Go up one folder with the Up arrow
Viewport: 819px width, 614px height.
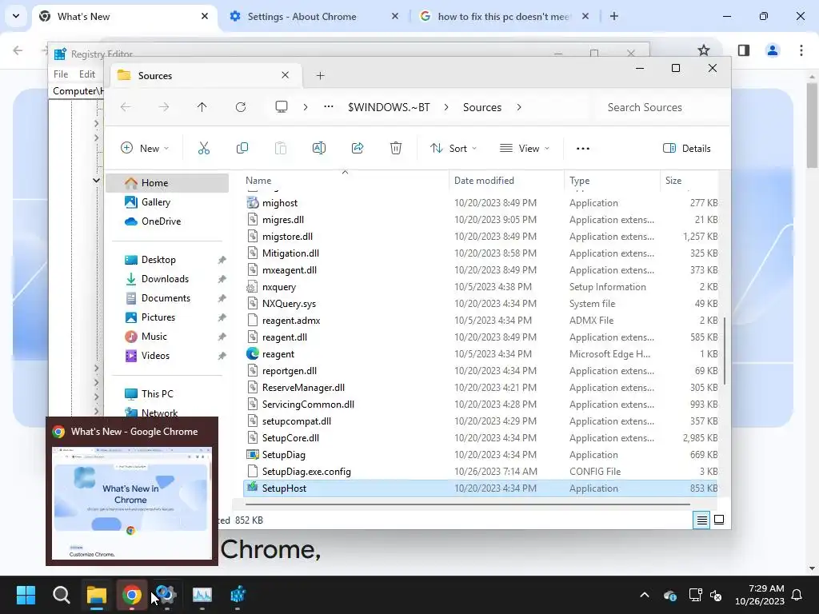click(202, 107)
